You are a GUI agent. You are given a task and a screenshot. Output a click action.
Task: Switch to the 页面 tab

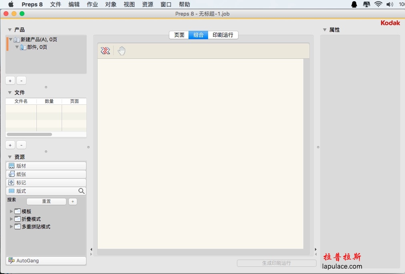click(x=179, y=35)
